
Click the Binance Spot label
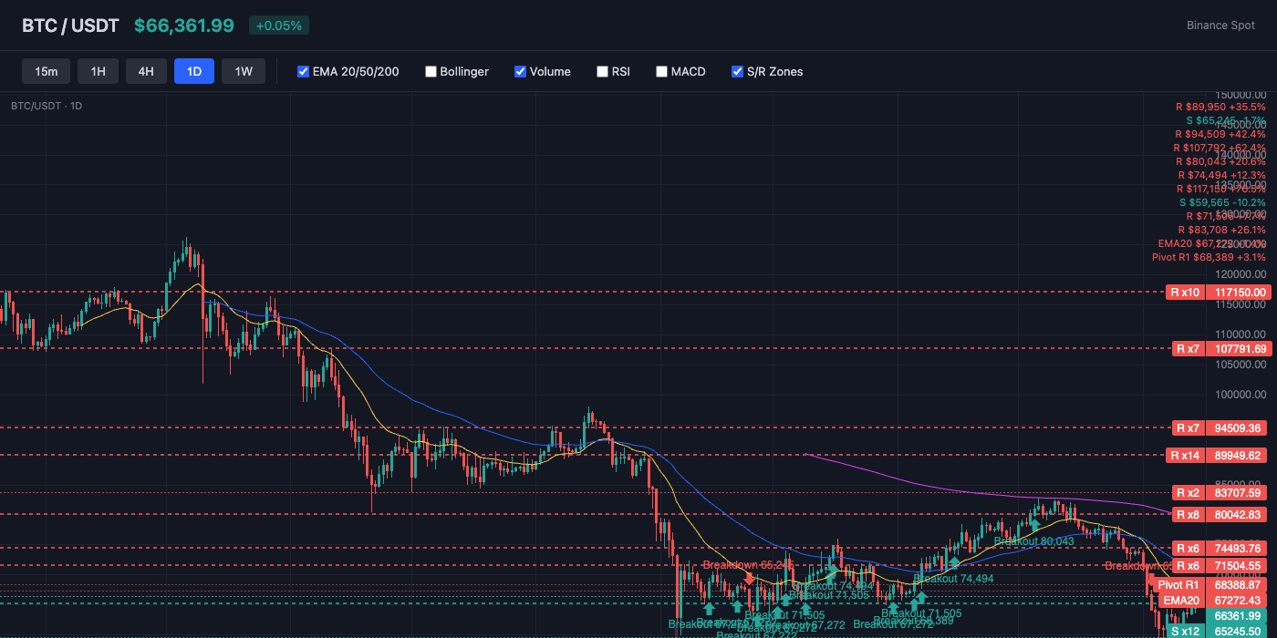pyautogui.click(x=1220, y=26)
